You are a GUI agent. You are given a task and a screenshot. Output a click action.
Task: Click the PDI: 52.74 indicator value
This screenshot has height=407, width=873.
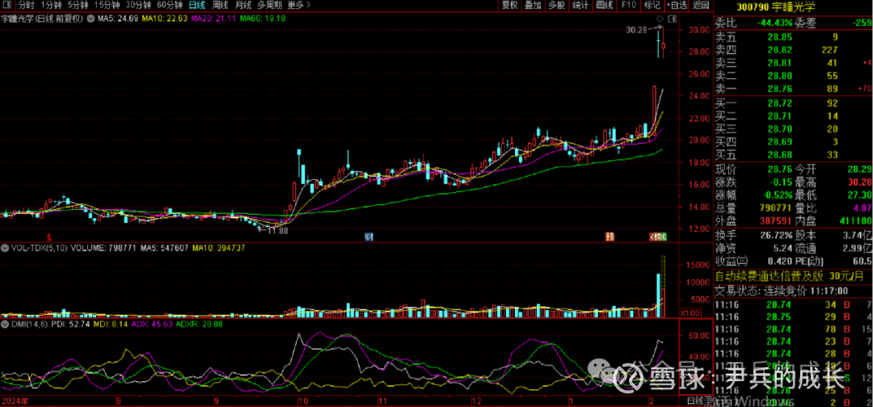[71, 323]
